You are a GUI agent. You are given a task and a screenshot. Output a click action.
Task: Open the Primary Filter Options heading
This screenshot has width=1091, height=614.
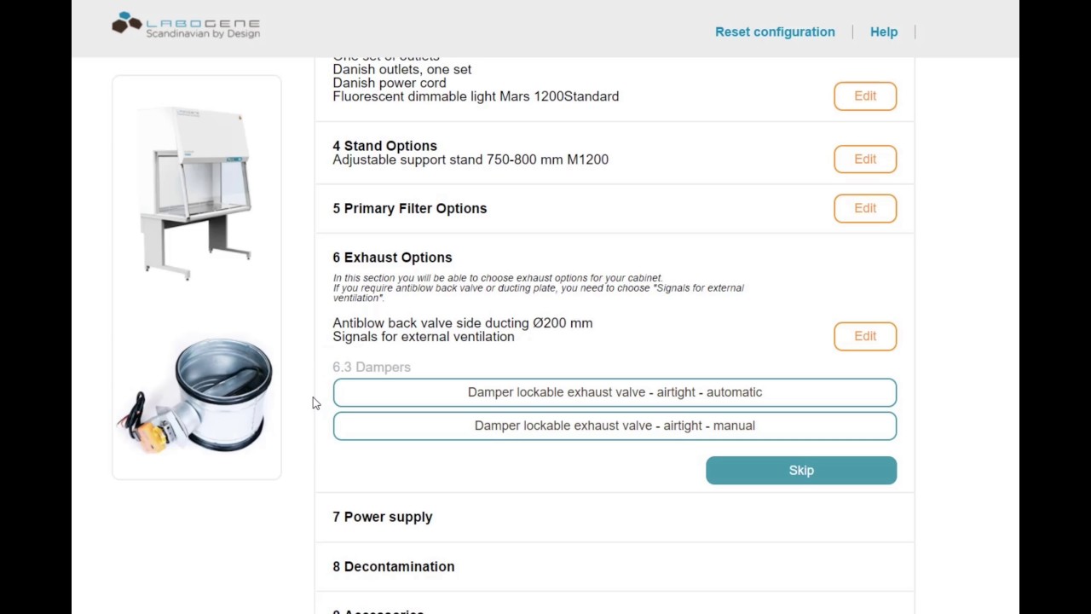pyautogui.click(x=410, y=208)
